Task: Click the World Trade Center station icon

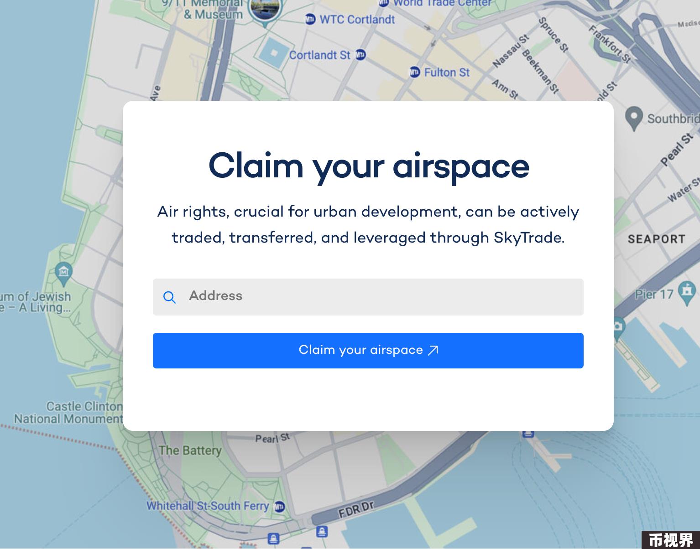Action: pyautogui.click(x=383, y=2)
